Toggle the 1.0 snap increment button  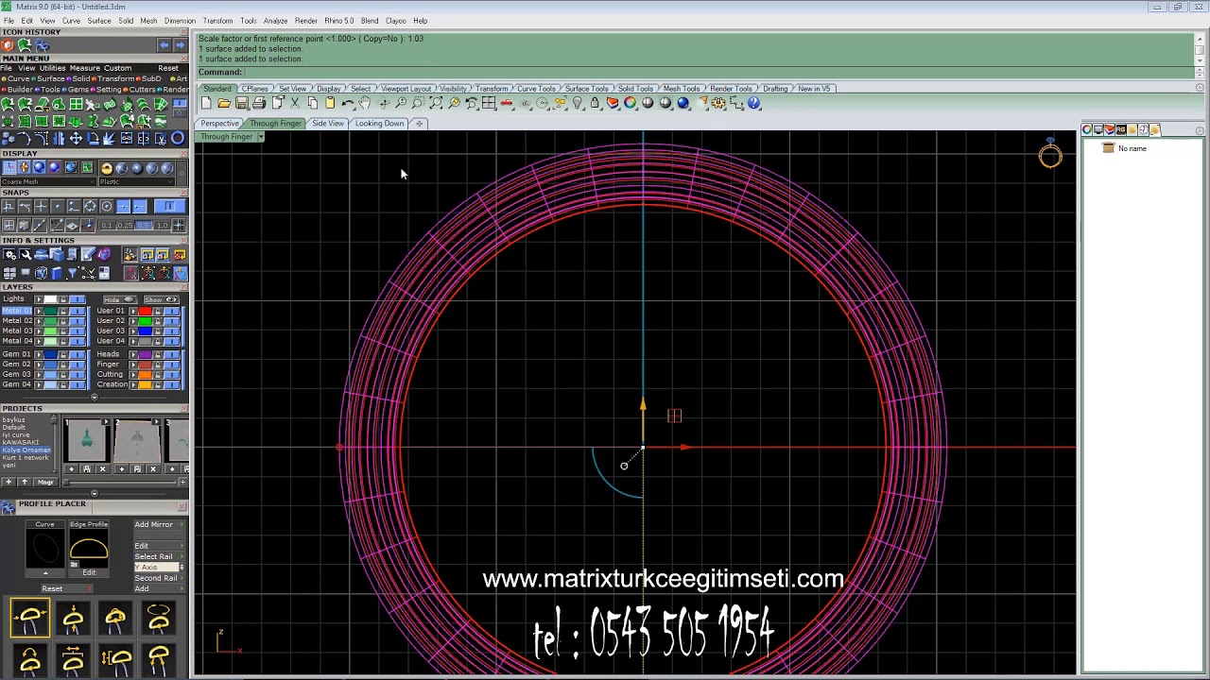click(x=162, y=226)
